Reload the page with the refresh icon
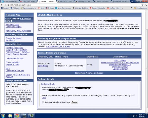148x118 pixels. [8, 5]
